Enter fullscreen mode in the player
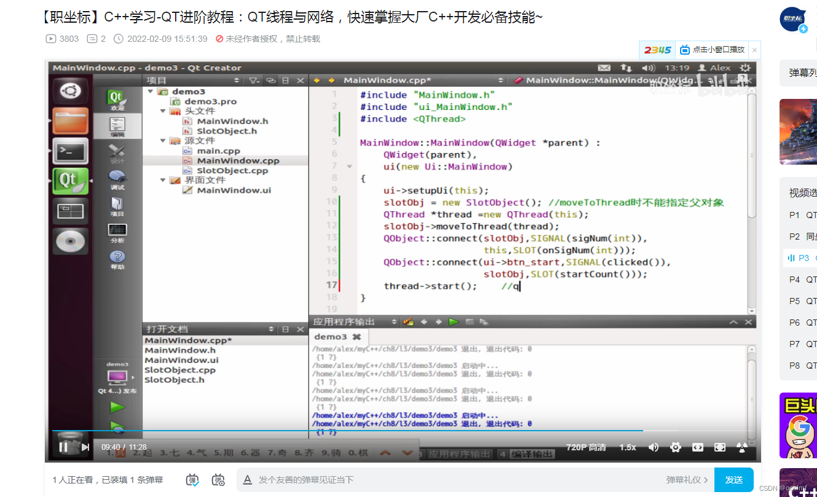 720,447
